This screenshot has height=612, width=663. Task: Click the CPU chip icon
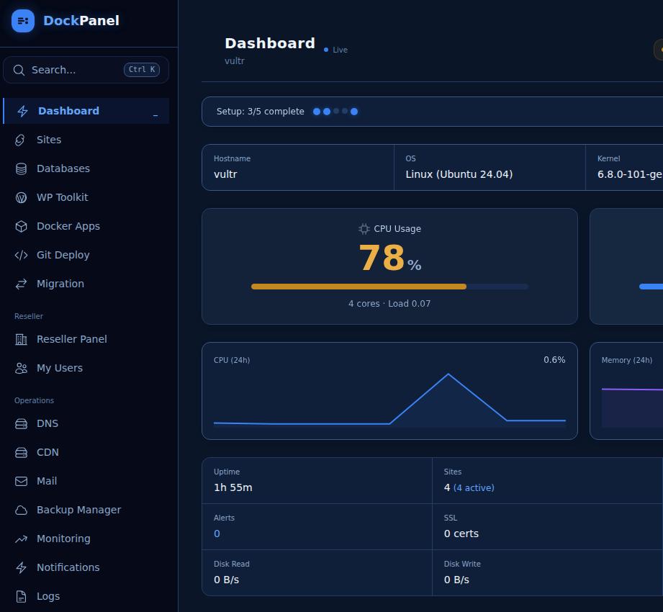(x=364, y=229)
